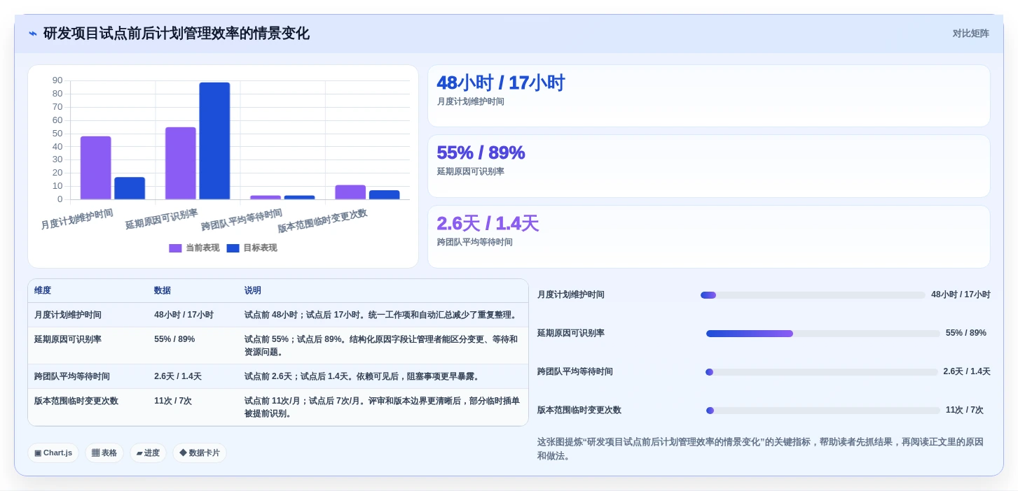1018x491 pixels.
Task: Click the 2.6天 / 1.4天 data card
Action: 709,236
